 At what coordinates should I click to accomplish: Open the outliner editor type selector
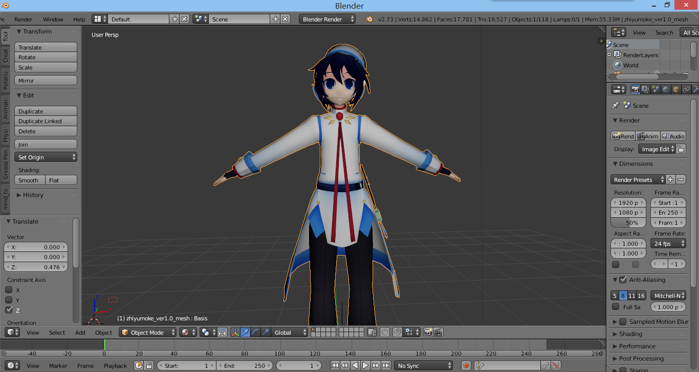619,32
